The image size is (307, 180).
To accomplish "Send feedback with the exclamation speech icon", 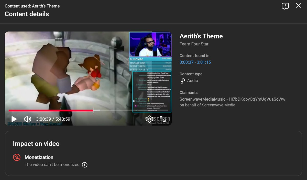I will pos(285,6).
